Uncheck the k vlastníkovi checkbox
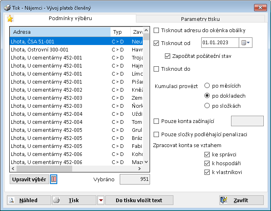This screenshot has width=271, height=211. [x=207, y=172]
